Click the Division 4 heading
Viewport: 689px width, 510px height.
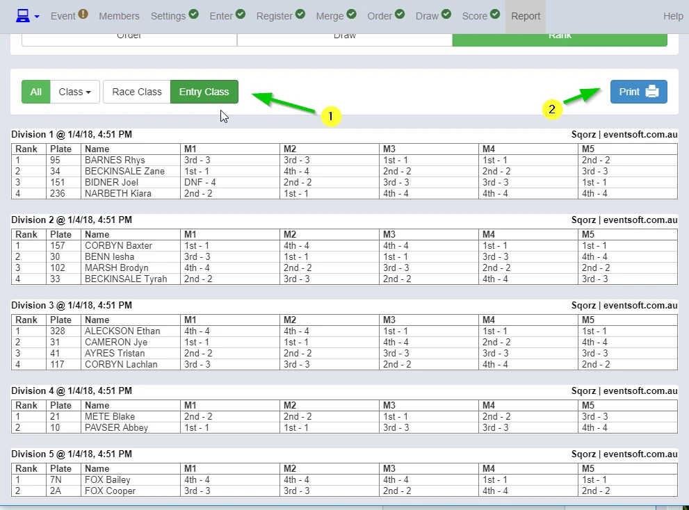tap(72, 390)
